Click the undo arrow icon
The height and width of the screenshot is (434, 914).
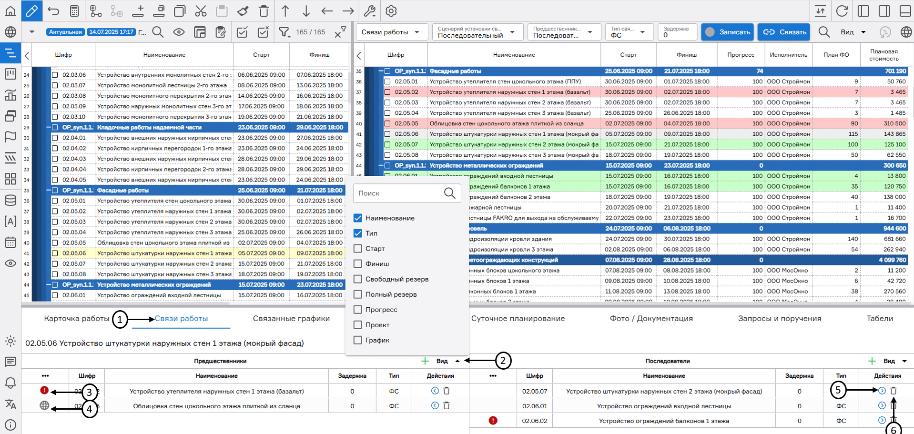pyautogui.click(x=53, y=11)
